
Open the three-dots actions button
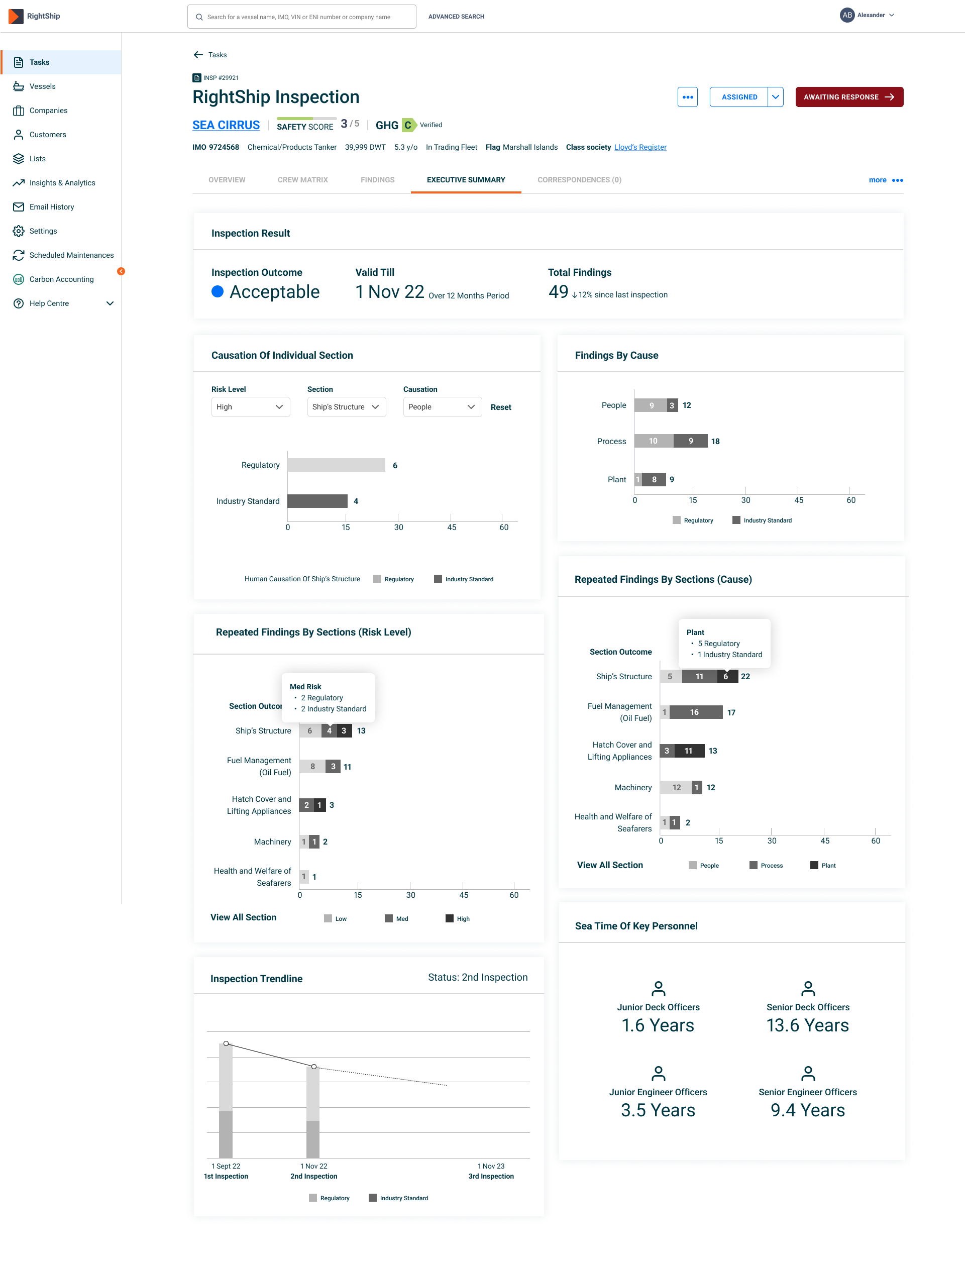(688, 97)
